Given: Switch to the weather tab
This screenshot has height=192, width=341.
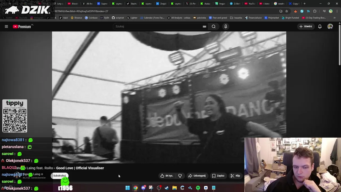Looking at the screenshot, I should (279, 4).
